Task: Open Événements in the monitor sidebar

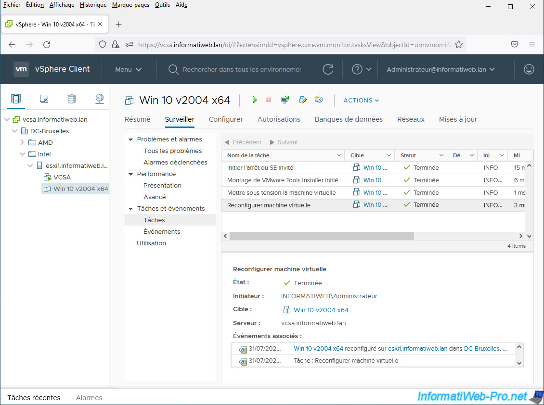Action: 162,232
